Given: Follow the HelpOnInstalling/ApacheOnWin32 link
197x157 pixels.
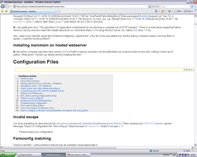Looking at the screenshot, I should tap(87, 124).
